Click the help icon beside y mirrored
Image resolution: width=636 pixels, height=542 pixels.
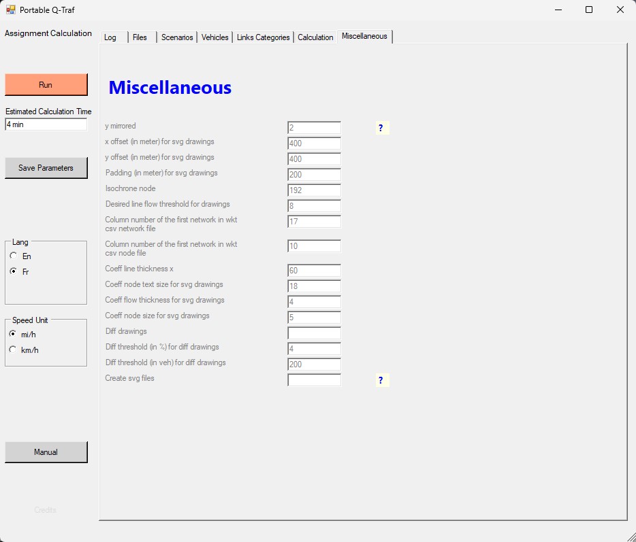click(x=381, y=128)
